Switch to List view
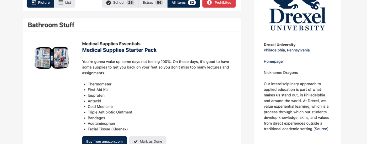Screen dimensions: 367x144 point(65,3)
